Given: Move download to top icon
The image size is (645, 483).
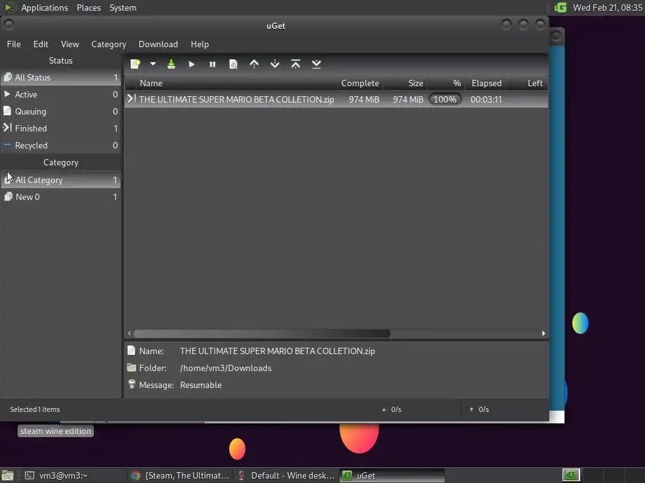Looking at the screenshot, I should pyautogui.click(x=295, y=64).
